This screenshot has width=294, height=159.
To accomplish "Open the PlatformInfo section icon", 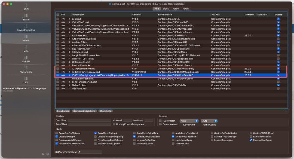I will 26,68.
